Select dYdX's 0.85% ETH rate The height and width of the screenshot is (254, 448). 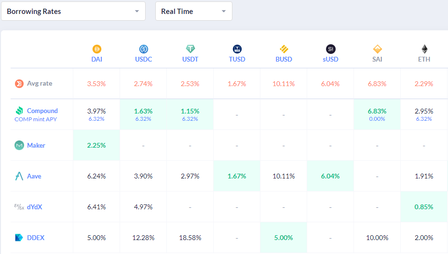pos(424,207)
